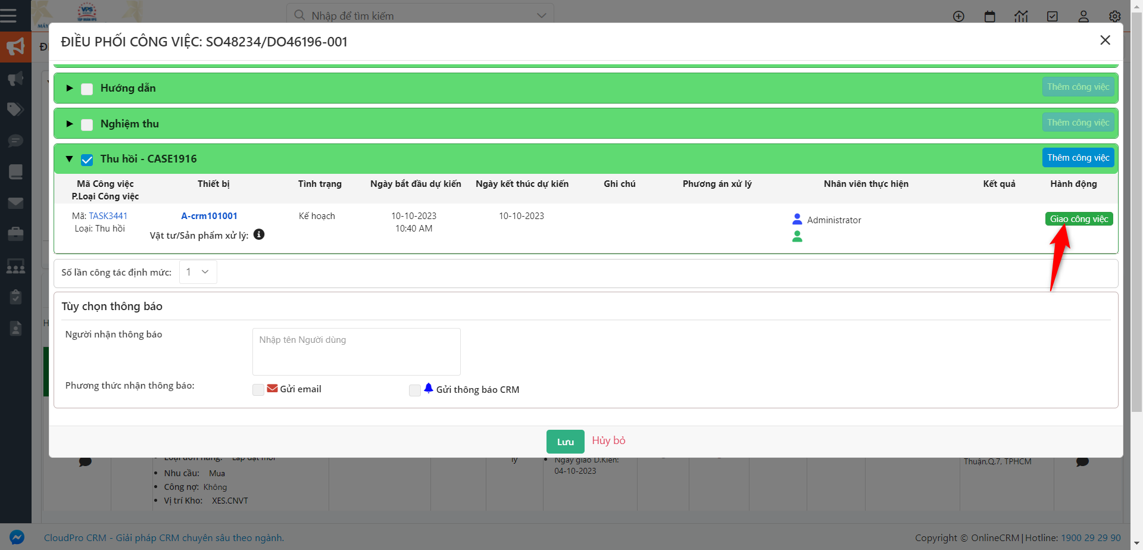The width and height of the screenshot is (1143, 550).
Task: Click the Giao công việc button
Action: tap(1079, 219)
